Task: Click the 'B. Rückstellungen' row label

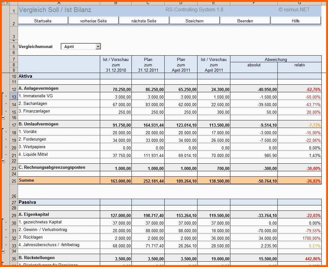Action: click(37, 258)
